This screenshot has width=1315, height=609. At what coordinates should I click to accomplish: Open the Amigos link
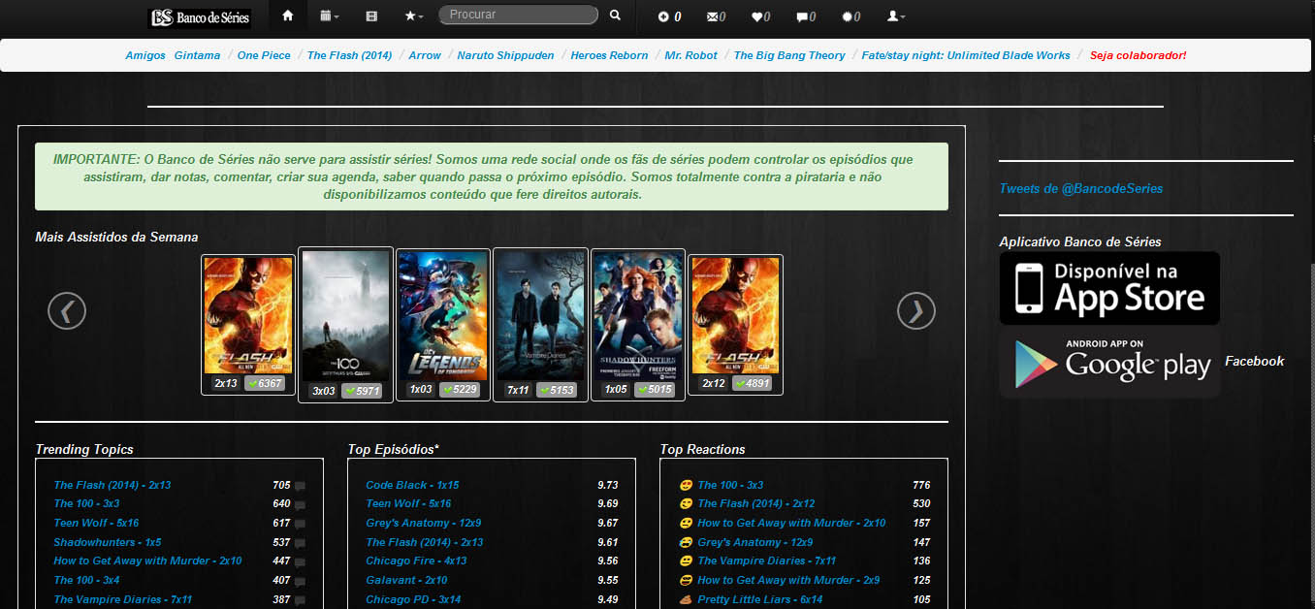(x=145, y=55)
